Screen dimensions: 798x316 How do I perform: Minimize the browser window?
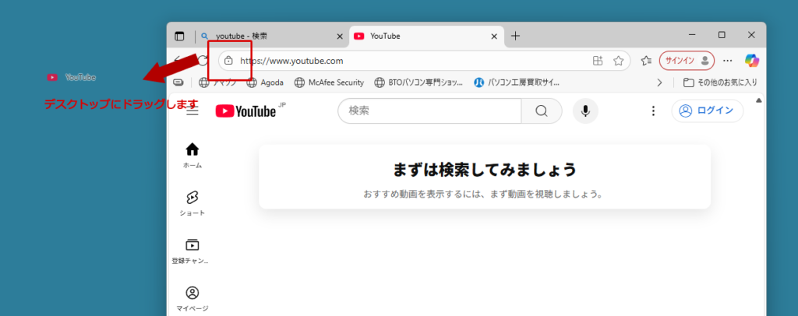692,35
